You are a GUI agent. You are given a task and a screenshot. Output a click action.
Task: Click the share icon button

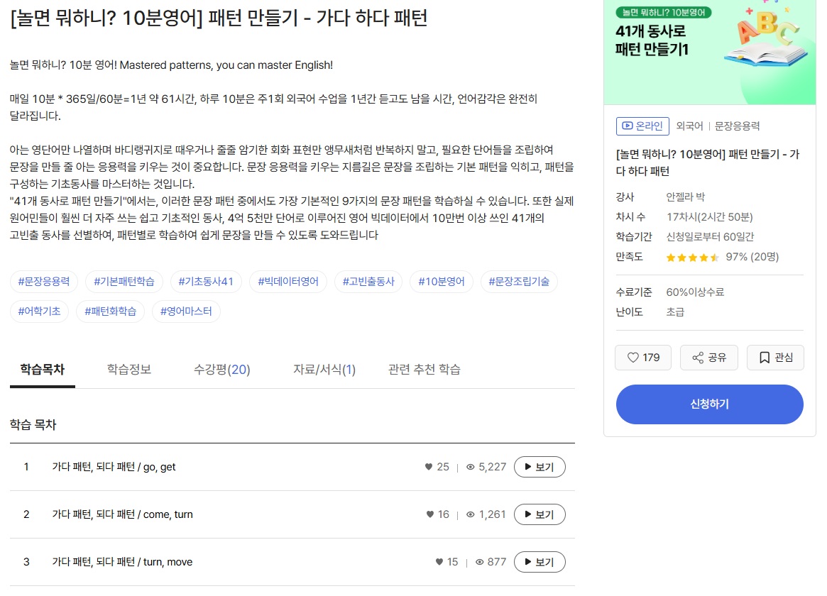[708, 358]
